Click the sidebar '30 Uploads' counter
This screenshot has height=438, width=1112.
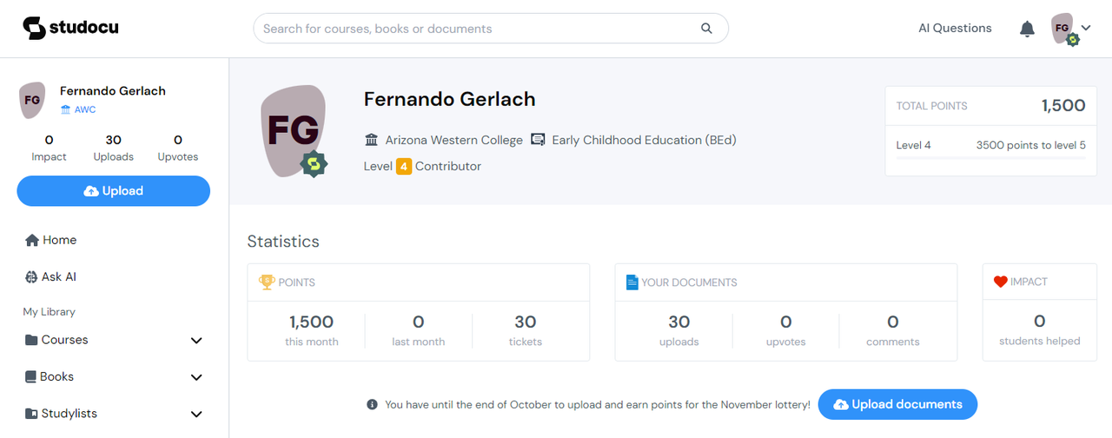pyautogui.click(x=114, y=148)
